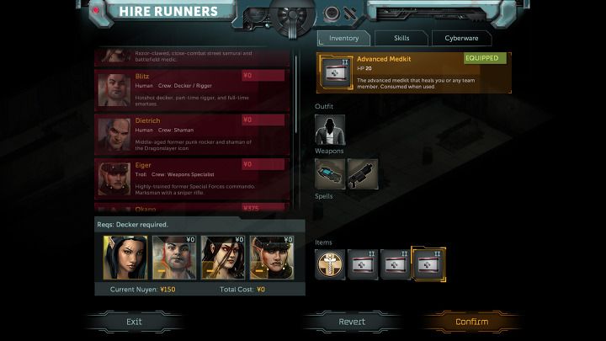Click the Advanced Medkit detail icon
Screen dimensions: 606x341
(336, 72)
